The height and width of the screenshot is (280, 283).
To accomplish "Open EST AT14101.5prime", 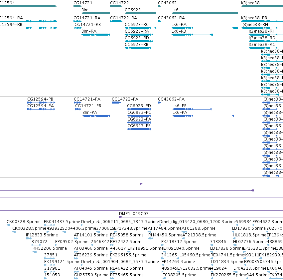I will click(x=91, y=235).
